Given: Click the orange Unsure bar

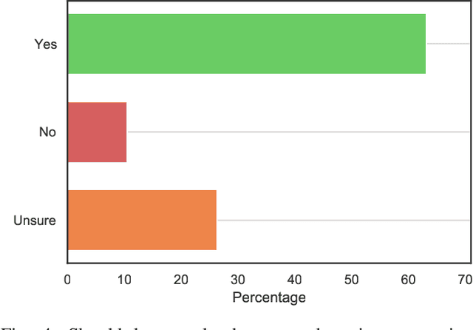Looking at the screenshot, I should (x=142, y=220).
